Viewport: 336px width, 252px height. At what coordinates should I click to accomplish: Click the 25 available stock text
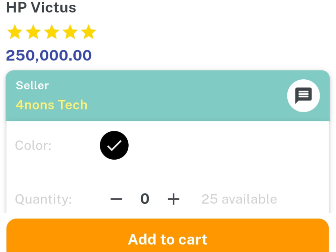239,199
